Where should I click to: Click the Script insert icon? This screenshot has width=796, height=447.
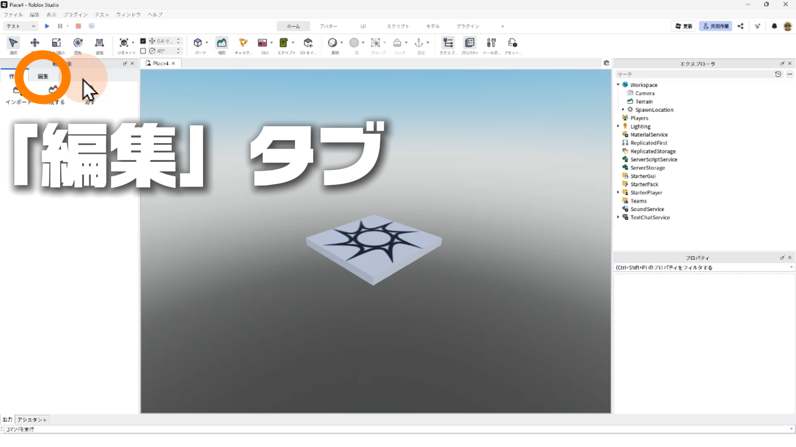(x=284, y=43)
